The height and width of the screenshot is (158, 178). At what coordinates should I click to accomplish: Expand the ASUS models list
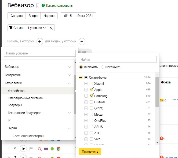click(x=86, y=127)
